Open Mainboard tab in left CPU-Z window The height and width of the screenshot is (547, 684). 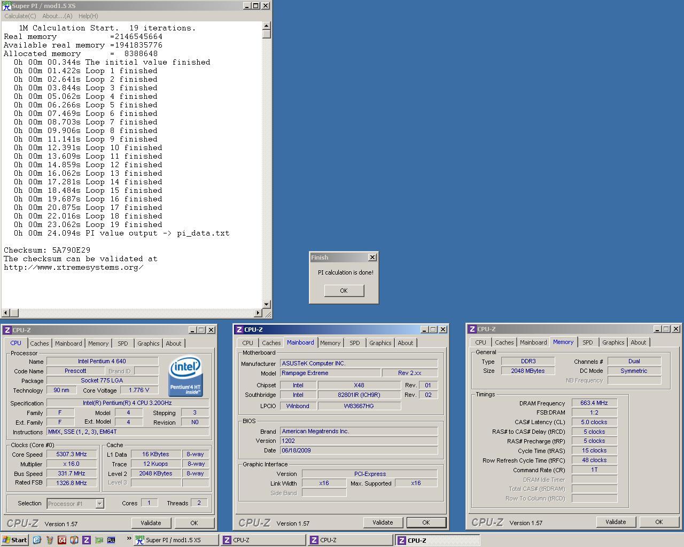coord(68,343)
